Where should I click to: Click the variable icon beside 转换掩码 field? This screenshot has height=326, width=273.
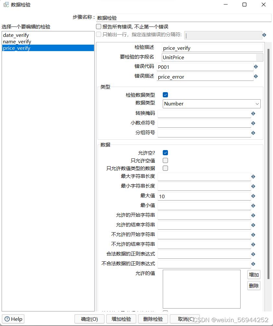point(253,113)
